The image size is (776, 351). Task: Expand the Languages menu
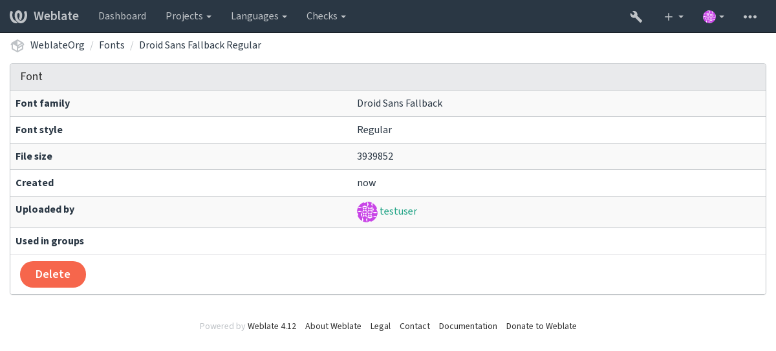(x=259, y=16)
